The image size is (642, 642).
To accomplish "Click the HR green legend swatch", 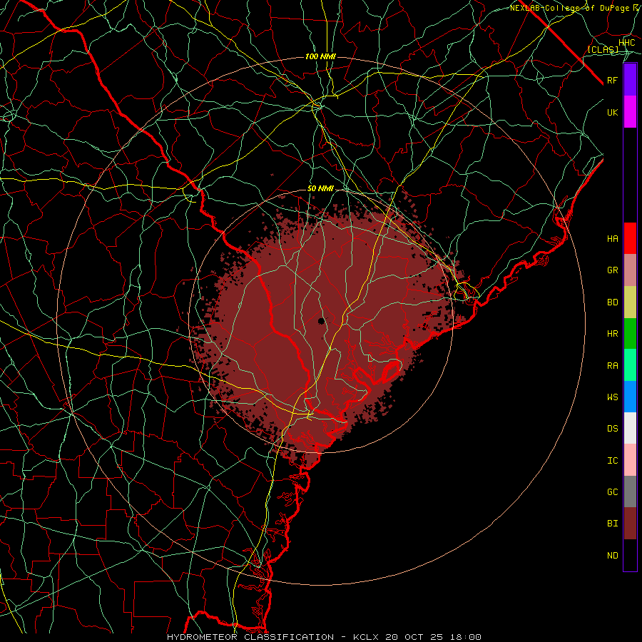I will coord(630,334).
